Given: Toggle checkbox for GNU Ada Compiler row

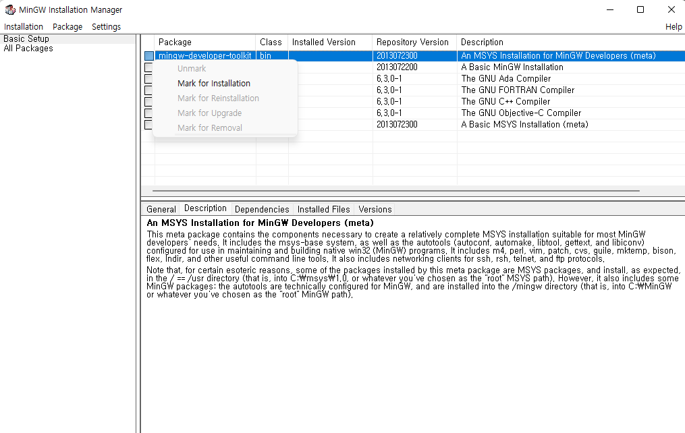Looking at the screenshot, I should 148,78.
